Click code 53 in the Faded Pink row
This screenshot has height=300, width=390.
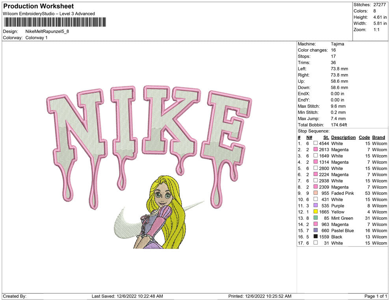tap(368, 193)
